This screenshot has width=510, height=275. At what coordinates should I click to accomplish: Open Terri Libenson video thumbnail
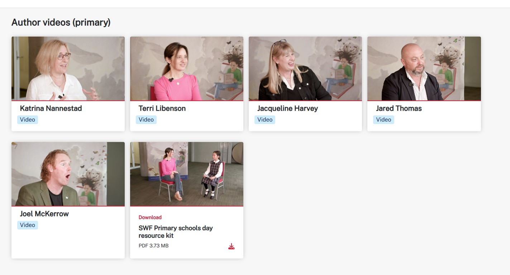click(x=187, y=68)
